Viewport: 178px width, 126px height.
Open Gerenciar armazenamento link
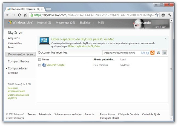pyautogui.click(x=16, y=90)
